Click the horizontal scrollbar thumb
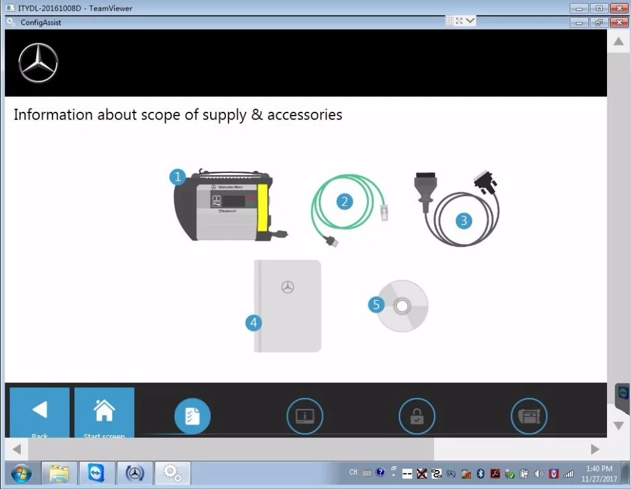The height and width of the screenshot is (489, 631). (231, 449)
